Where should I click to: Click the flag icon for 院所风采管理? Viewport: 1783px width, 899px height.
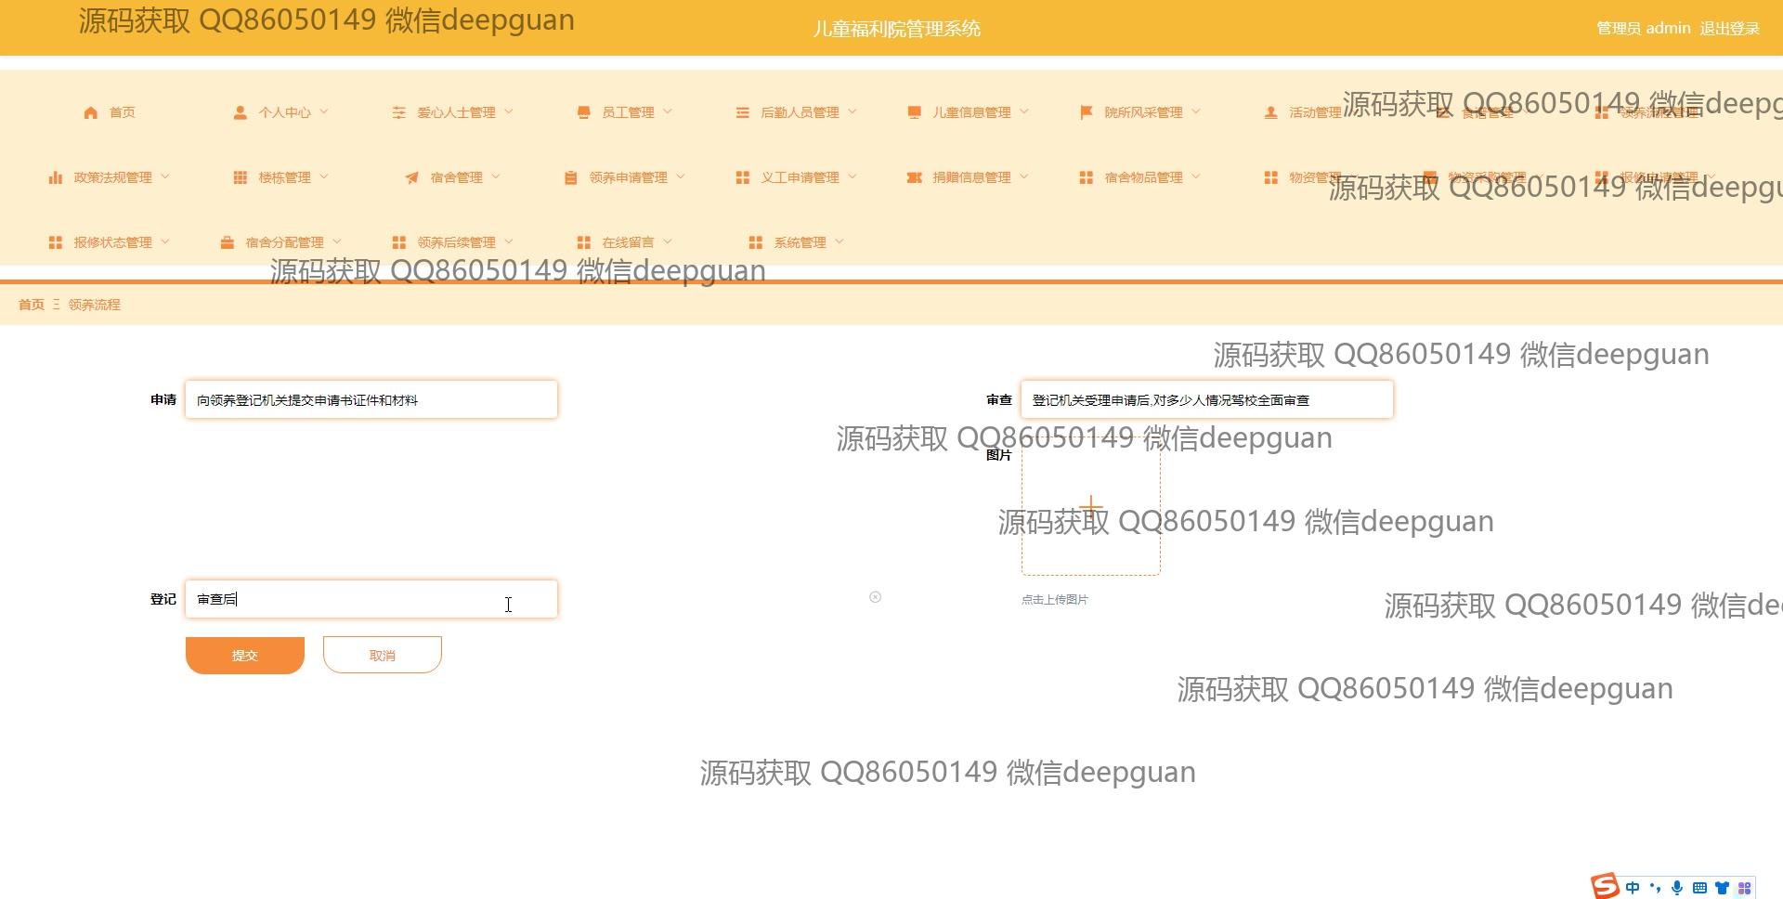click(x=1086, y=112)
